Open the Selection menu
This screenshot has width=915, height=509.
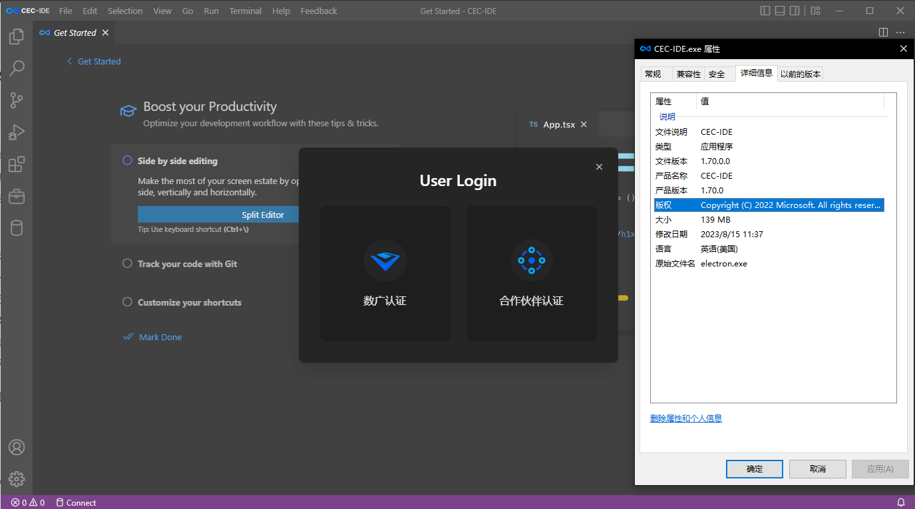(x=125, y=11)
